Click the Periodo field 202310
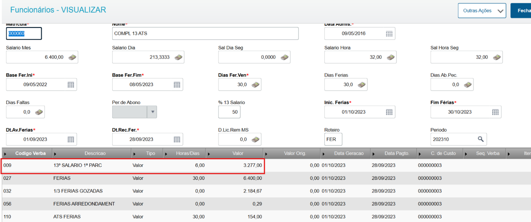Image resolution: width=531 pixels, height=222 pixels. click(459, 139)
